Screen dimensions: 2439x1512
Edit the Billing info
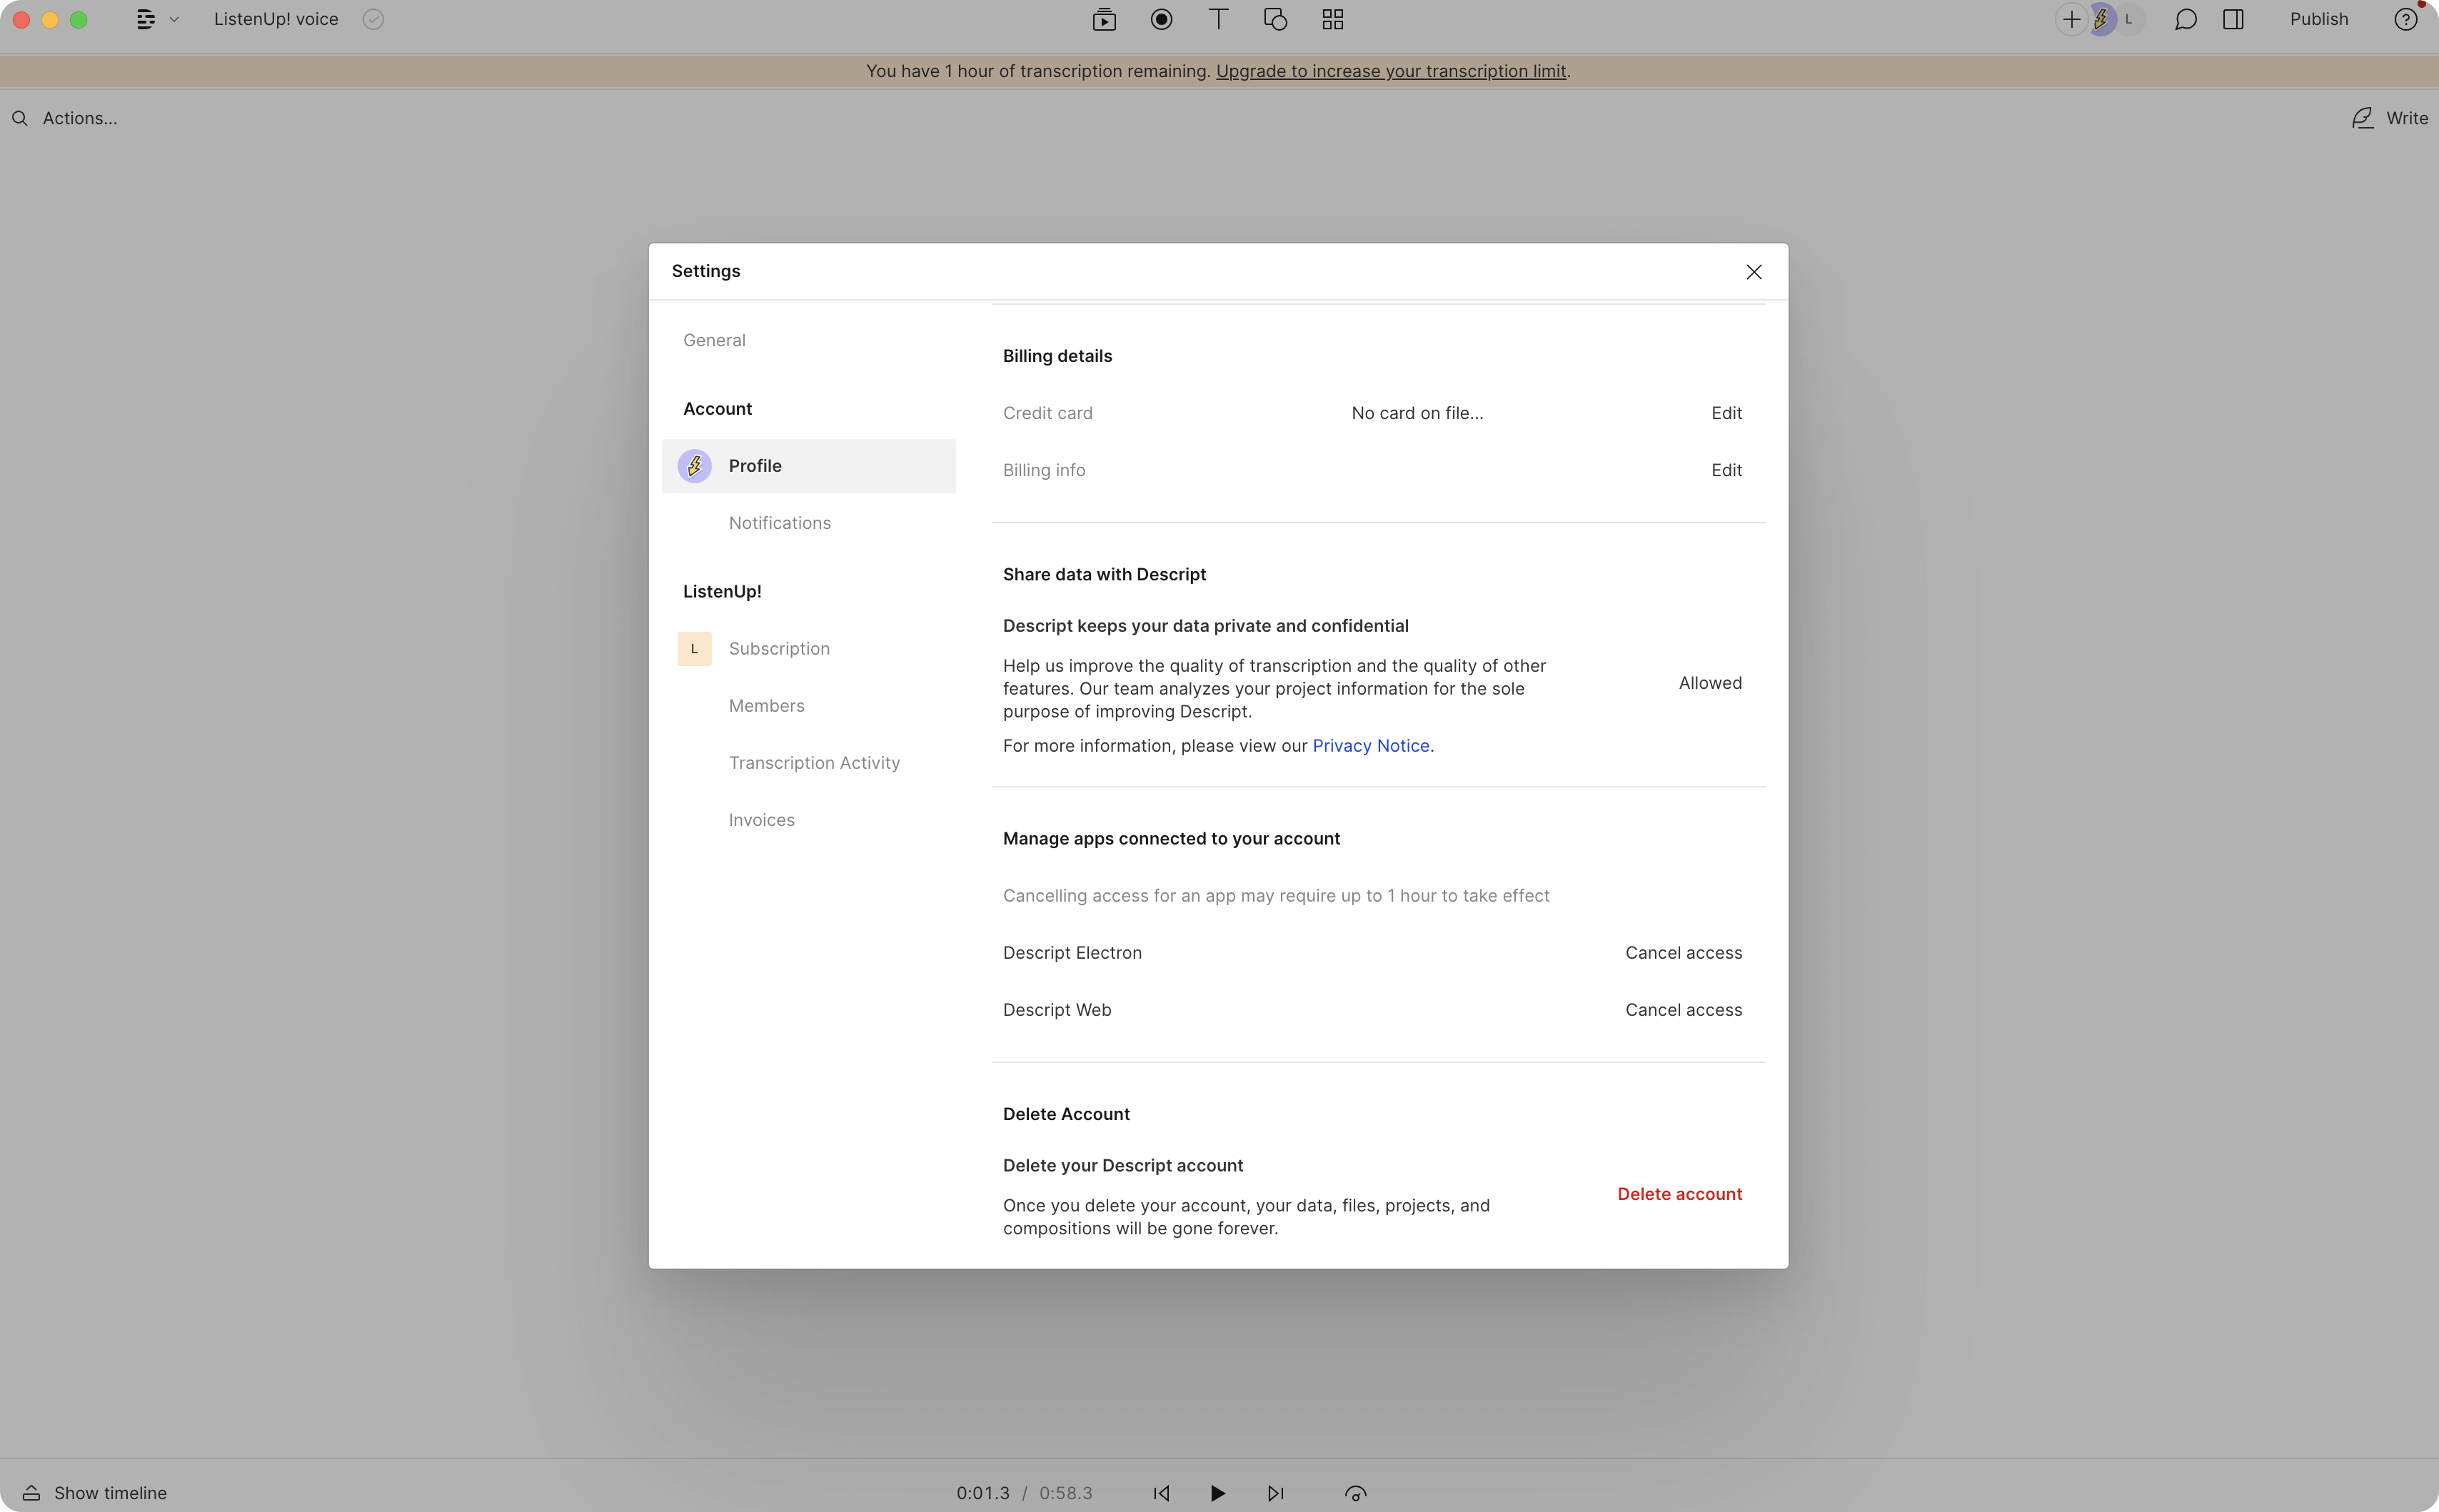tap(1726, 470)
